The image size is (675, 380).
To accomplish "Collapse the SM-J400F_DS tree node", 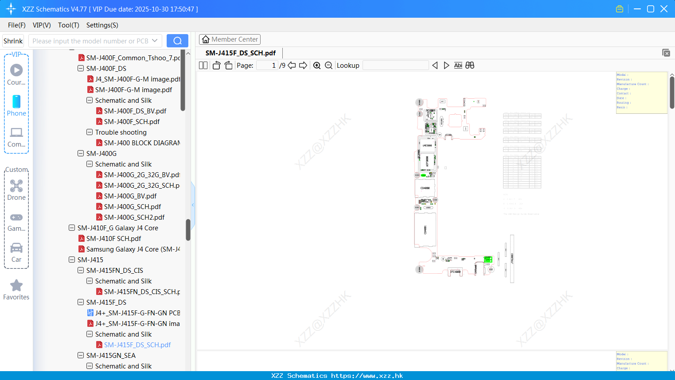I will 81,68.
